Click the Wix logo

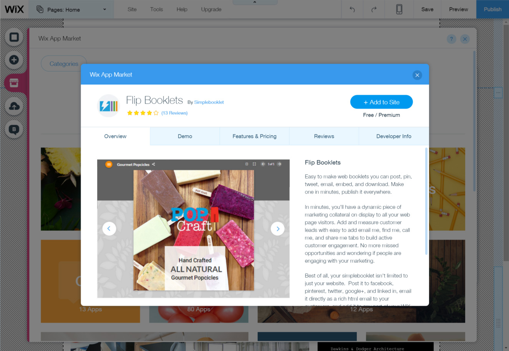pyautogui.click(x=14, y=9)
